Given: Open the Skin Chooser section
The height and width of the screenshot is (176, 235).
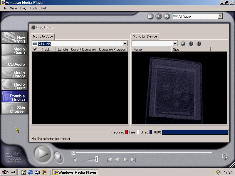Looking at the screenshot, I should tap(15, 109).
